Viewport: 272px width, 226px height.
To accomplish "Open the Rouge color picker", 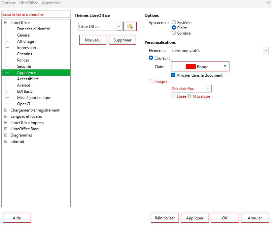I will tap(200, 66).
